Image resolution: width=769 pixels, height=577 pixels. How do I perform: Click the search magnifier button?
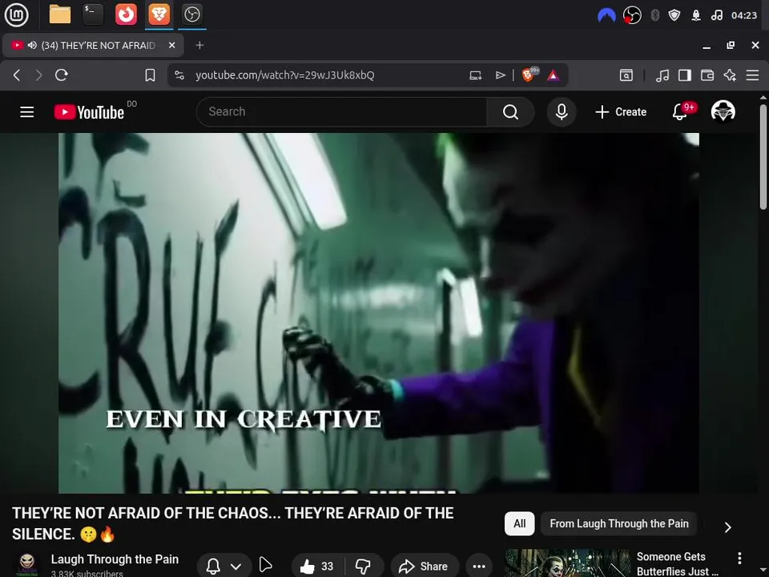(x=510, y=112)
